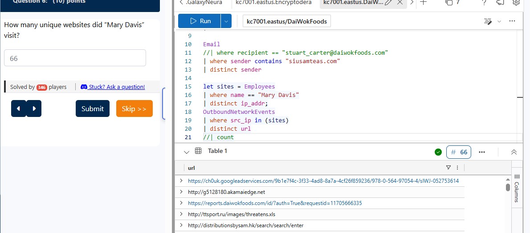
Task: Sort by the url column header
Action: click(x=192, y=168)
